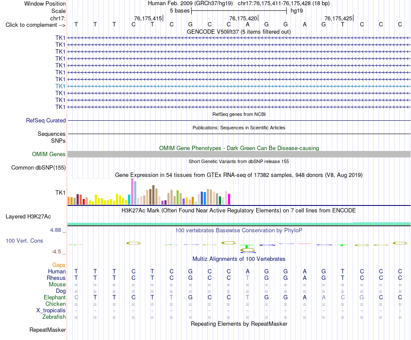Click the hg19 text beside scale bar

tap(297, 11)
